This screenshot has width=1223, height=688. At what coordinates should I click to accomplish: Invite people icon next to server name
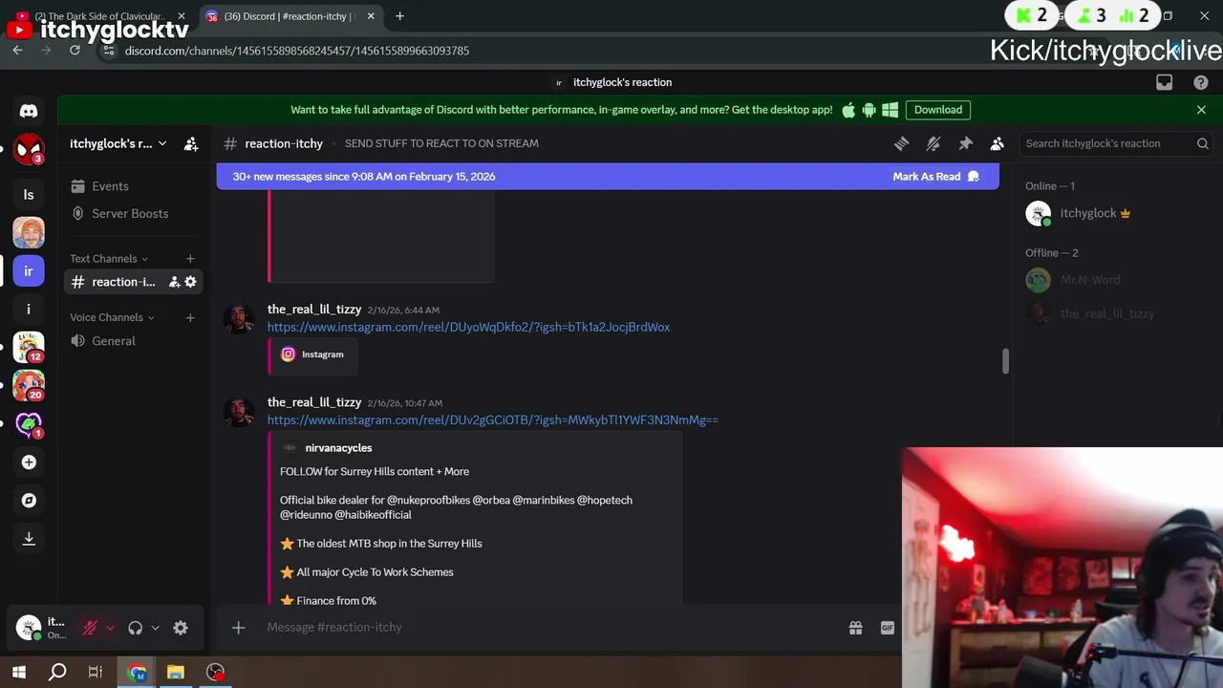point(191,143)
